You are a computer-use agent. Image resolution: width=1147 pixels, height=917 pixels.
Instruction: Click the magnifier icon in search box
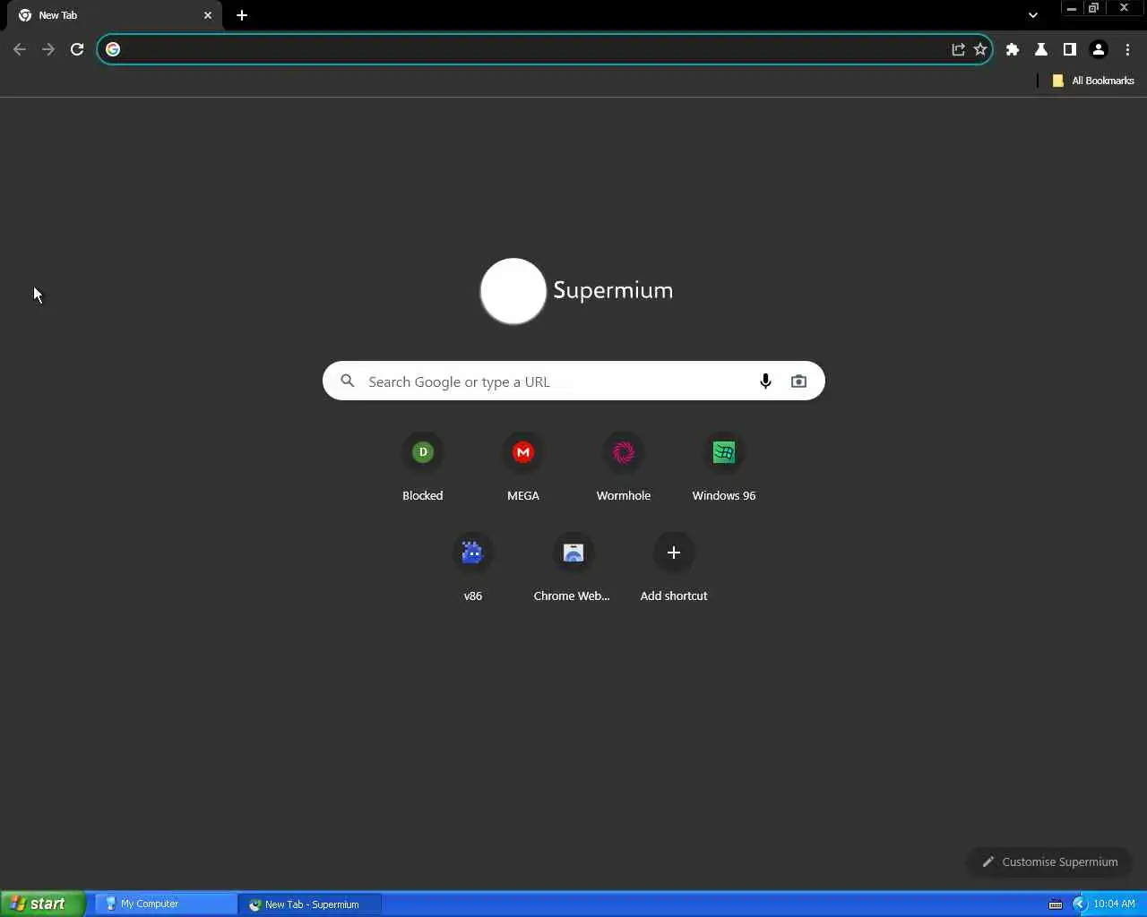tap(348, 381)
